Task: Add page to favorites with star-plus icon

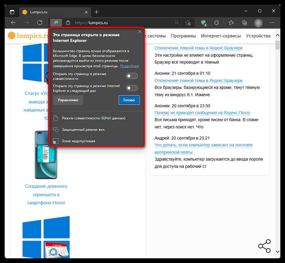Action: pyautogui.click(x=188, y=23)
